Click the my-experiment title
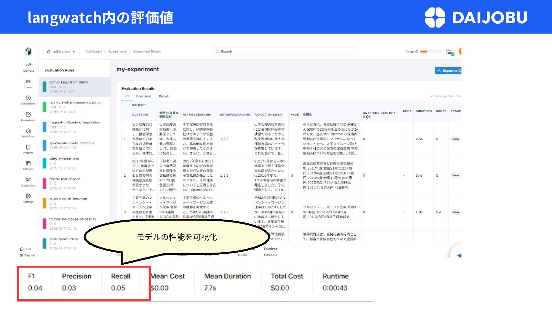The width and height of the screenshot is (552, 310). click(x=137, y=69)
